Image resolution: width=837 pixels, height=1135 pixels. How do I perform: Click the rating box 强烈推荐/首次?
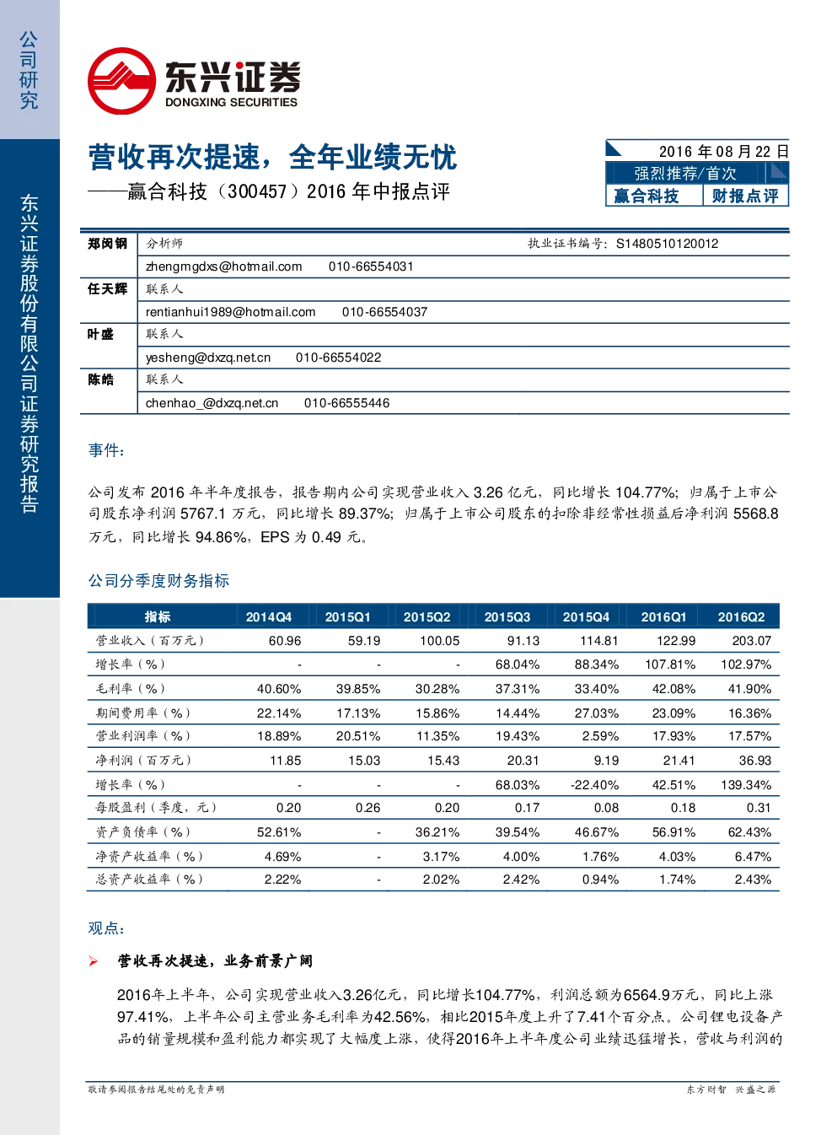click(x=685, y=173)
